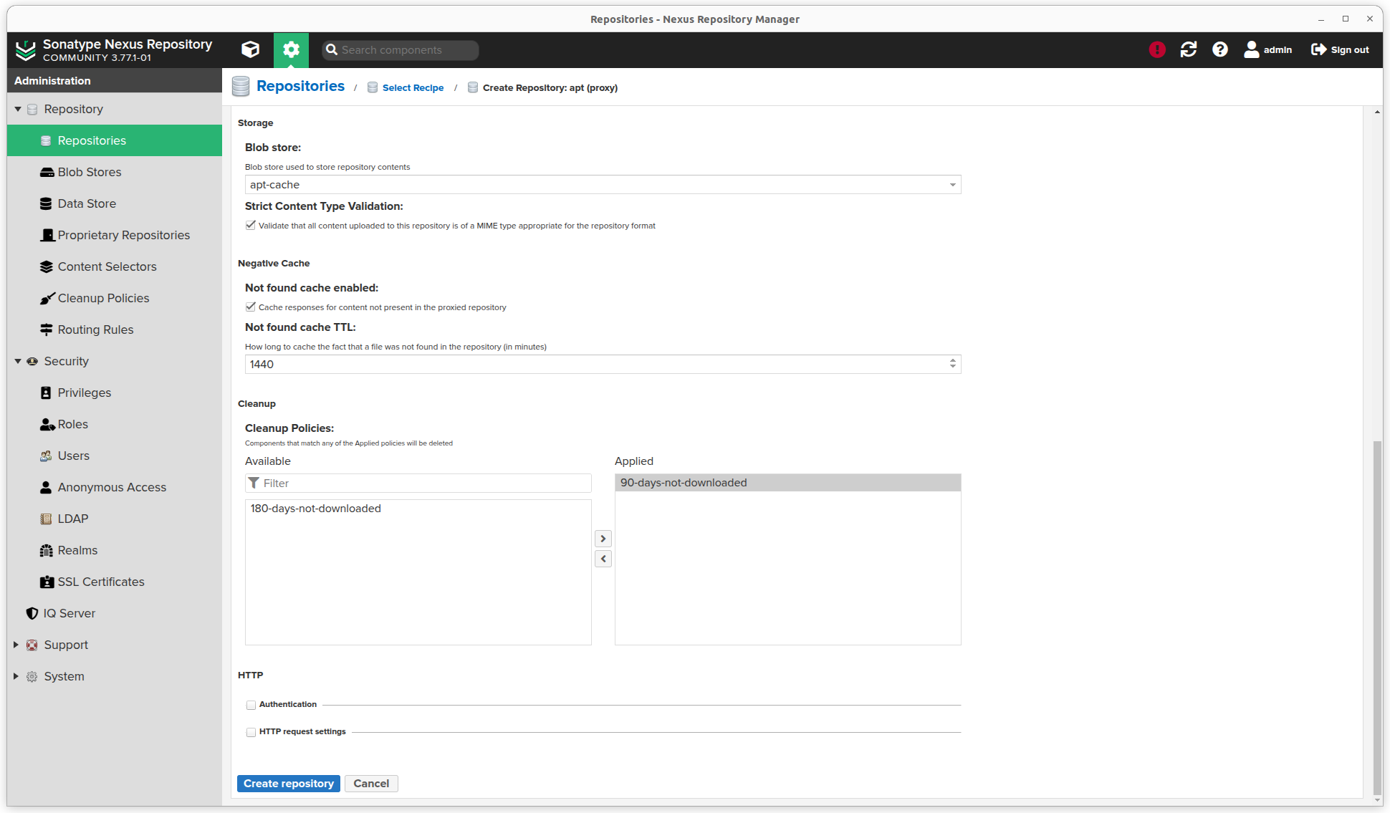This screenshot has height=813, width=1390.
Task: Open Blob Stores in the sidebar
Action: pyautogui.click(x=115, y=172)
